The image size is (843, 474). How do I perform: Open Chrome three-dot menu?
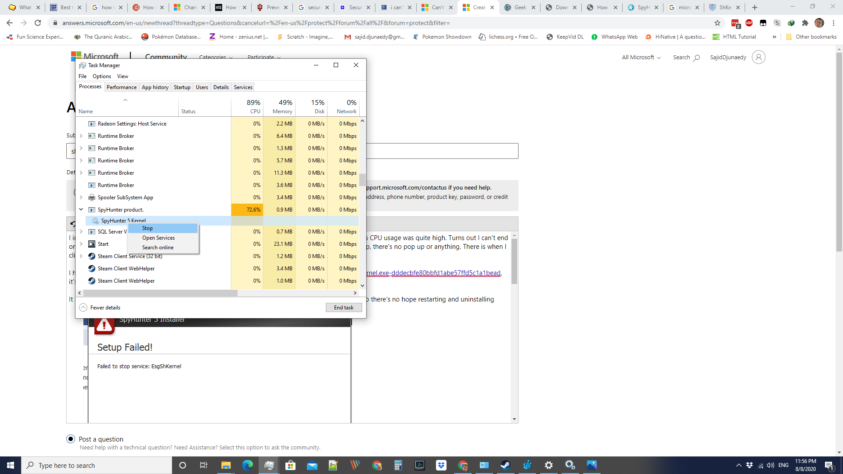coord(833,23)
